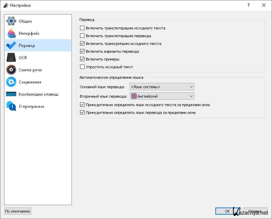Confirm settings with the OK button
Screen dimensions: 272x219
point(227,211)
